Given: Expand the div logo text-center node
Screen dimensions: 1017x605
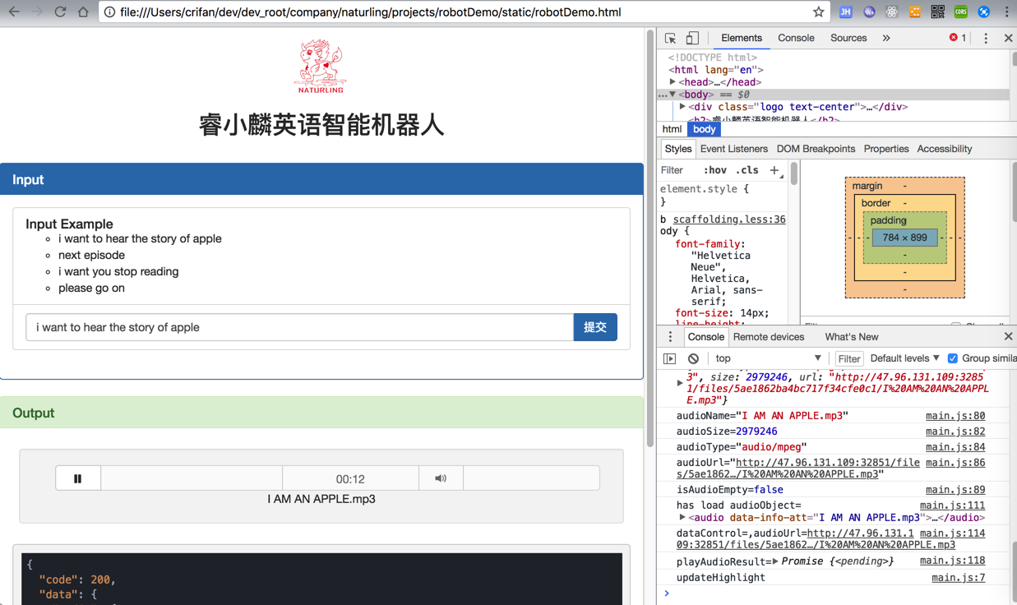Looking at the screenshot, I should [682, 107].
